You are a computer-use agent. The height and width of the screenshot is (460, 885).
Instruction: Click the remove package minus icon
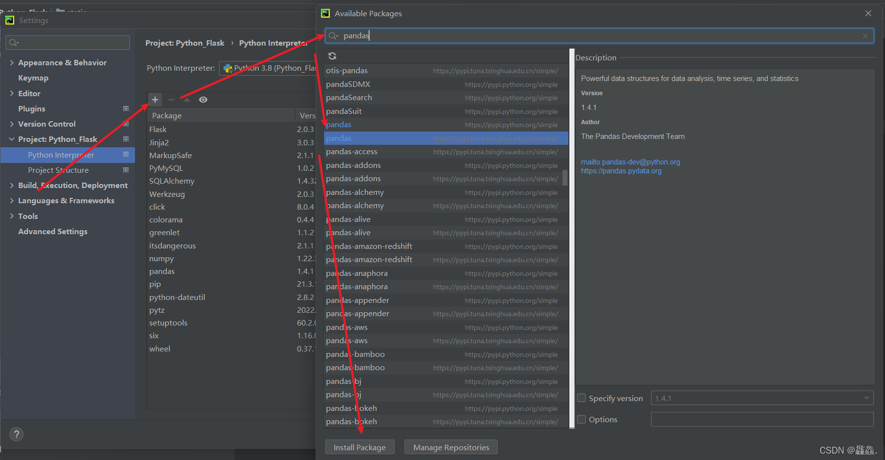point(171,100)
